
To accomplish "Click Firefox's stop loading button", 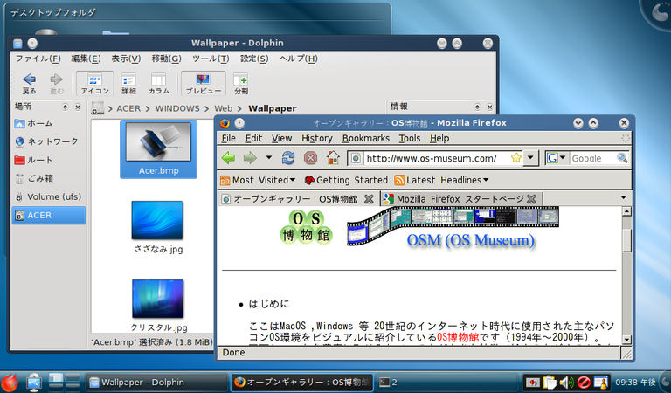I will pyautogui.click(x=310, y=158).
